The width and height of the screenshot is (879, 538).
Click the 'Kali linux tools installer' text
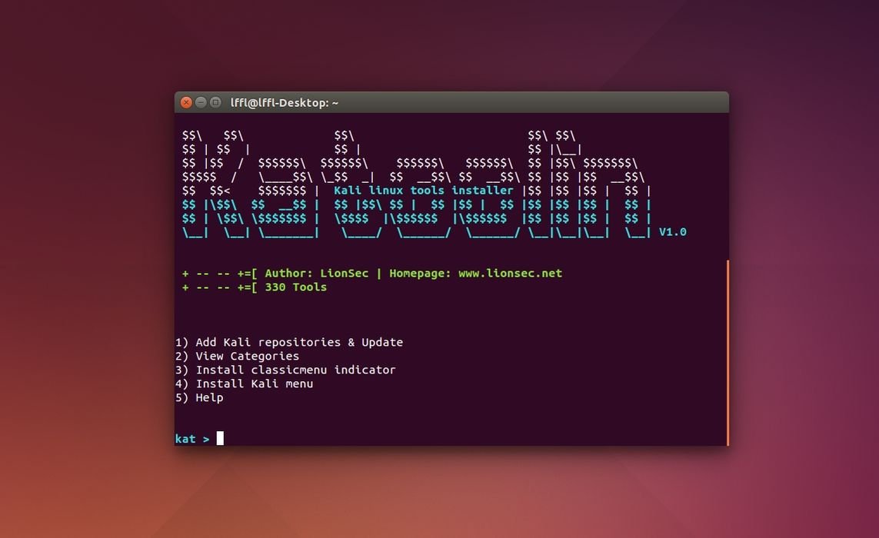click(x=423, y=191)
